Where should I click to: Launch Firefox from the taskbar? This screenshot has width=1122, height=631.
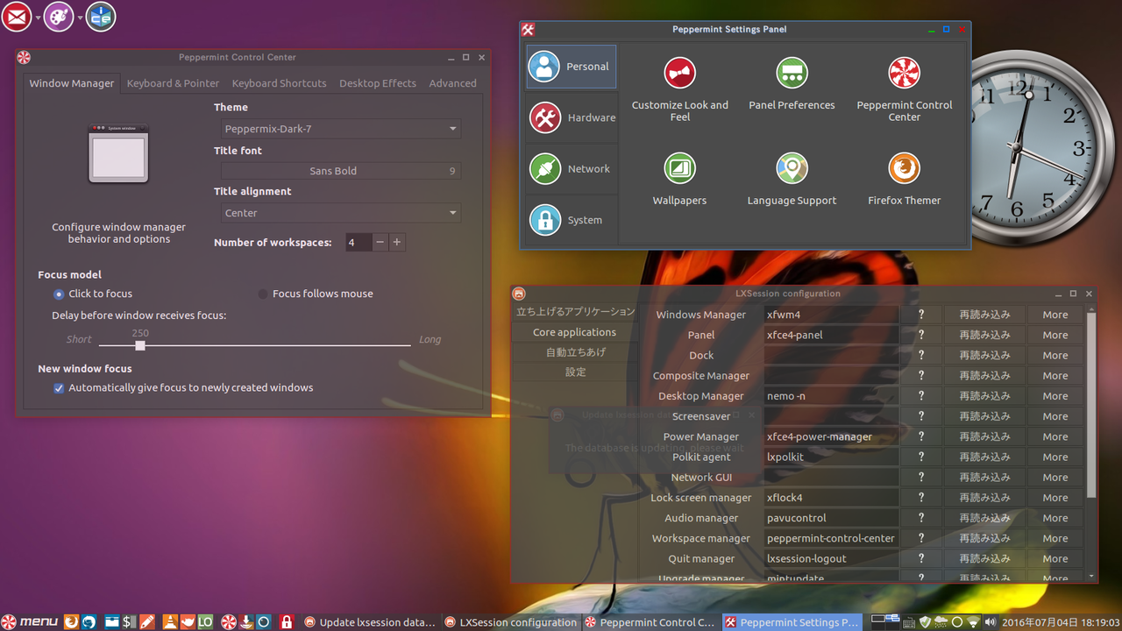(x=71, y=622)
